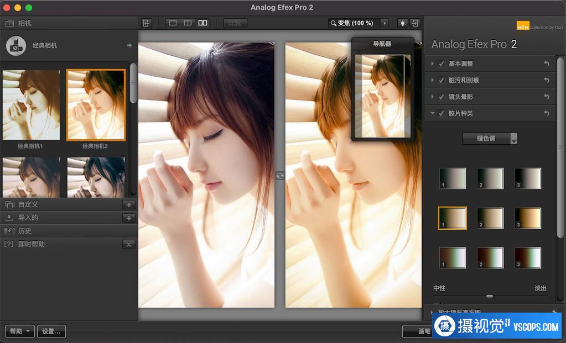Click the 自定义 icon in left panel

point(10,204)
